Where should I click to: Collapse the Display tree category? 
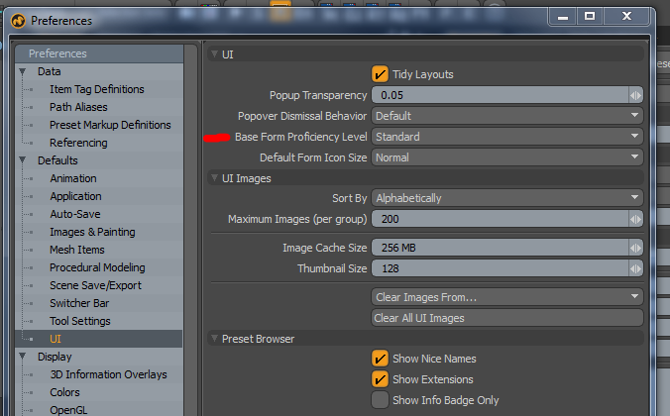pos(22,357)
